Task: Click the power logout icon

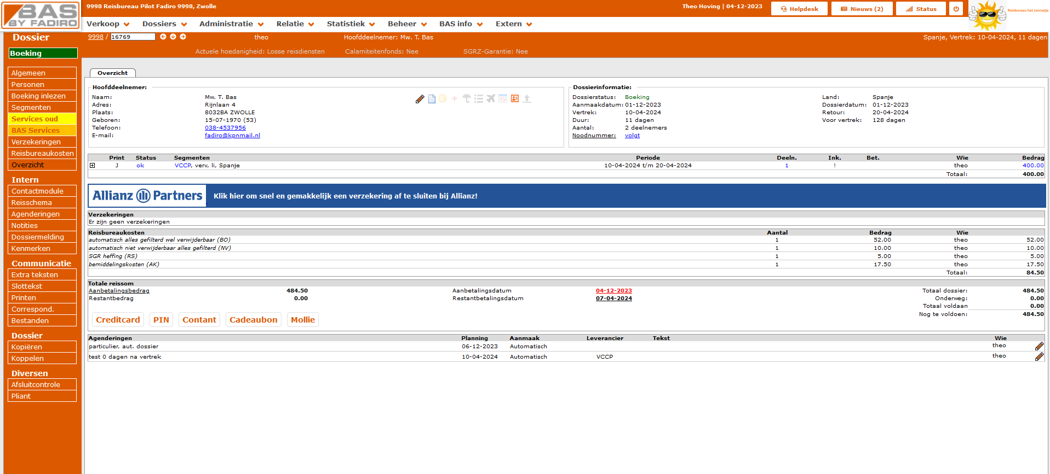Action: pos(956,9)
